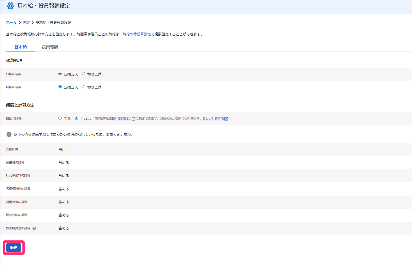Open the 時給の時間帯設定 link

(137, 34)
